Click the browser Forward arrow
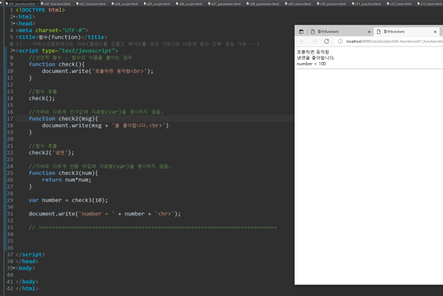This screenshot has height=296, width=443. coord(314,41)
